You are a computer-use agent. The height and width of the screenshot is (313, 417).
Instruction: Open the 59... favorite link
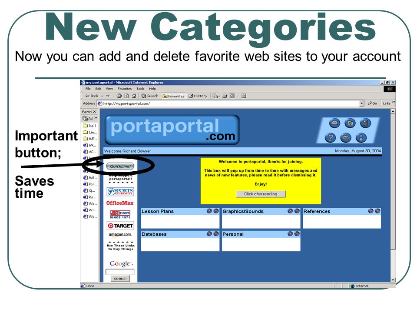pyautogui.click(x=89, y=145)
